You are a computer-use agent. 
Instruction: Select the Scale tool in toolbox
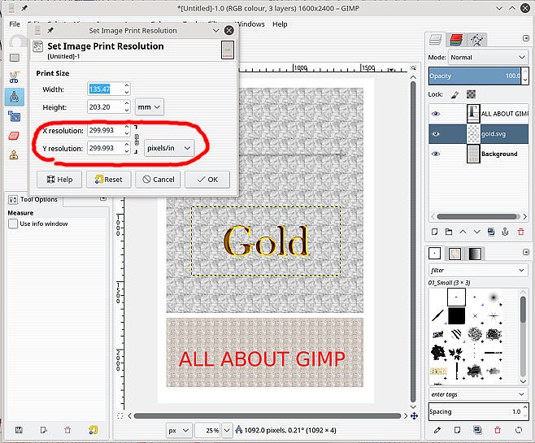click(x=15, y=116)
